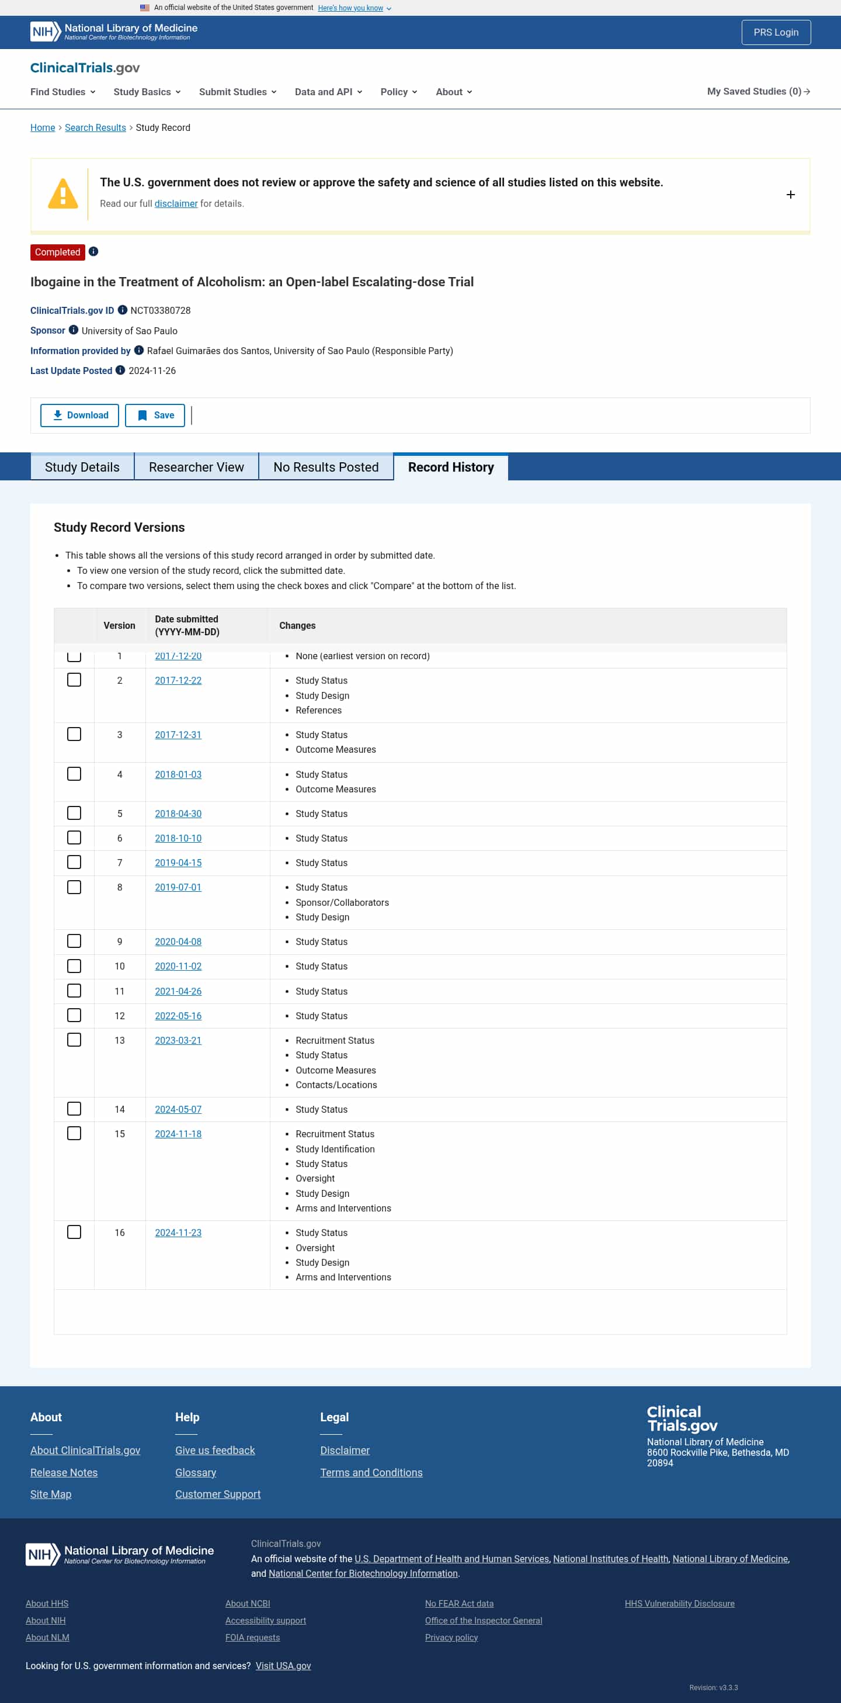
Task: Open HHS Vulnerability Disclosure link
Action: [680, 1603]
